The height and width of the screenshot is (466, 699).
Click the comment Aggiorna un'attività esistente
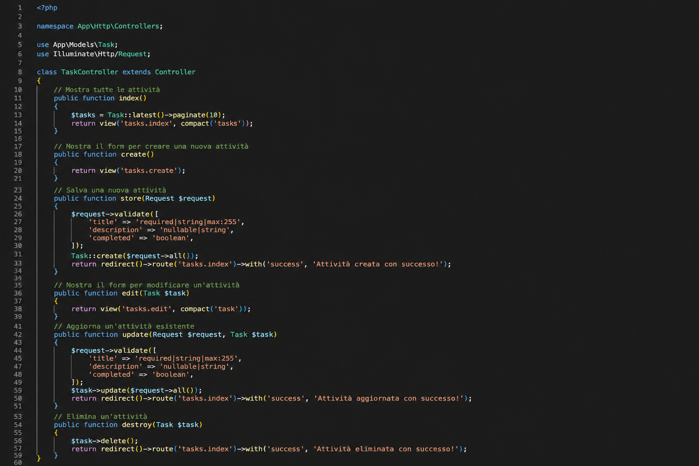pyautogui.click(x=124, y=326)
